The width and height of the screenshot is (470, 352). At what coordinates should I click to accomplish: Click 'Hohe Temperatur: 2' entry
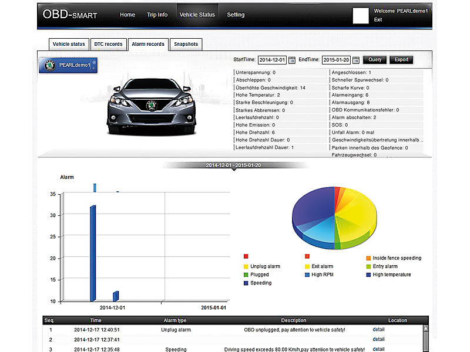258,95
